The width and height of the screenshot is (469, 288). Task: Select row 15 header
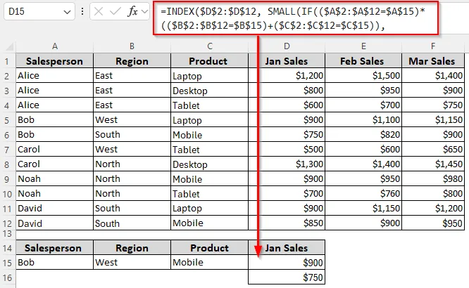(8, 263)
